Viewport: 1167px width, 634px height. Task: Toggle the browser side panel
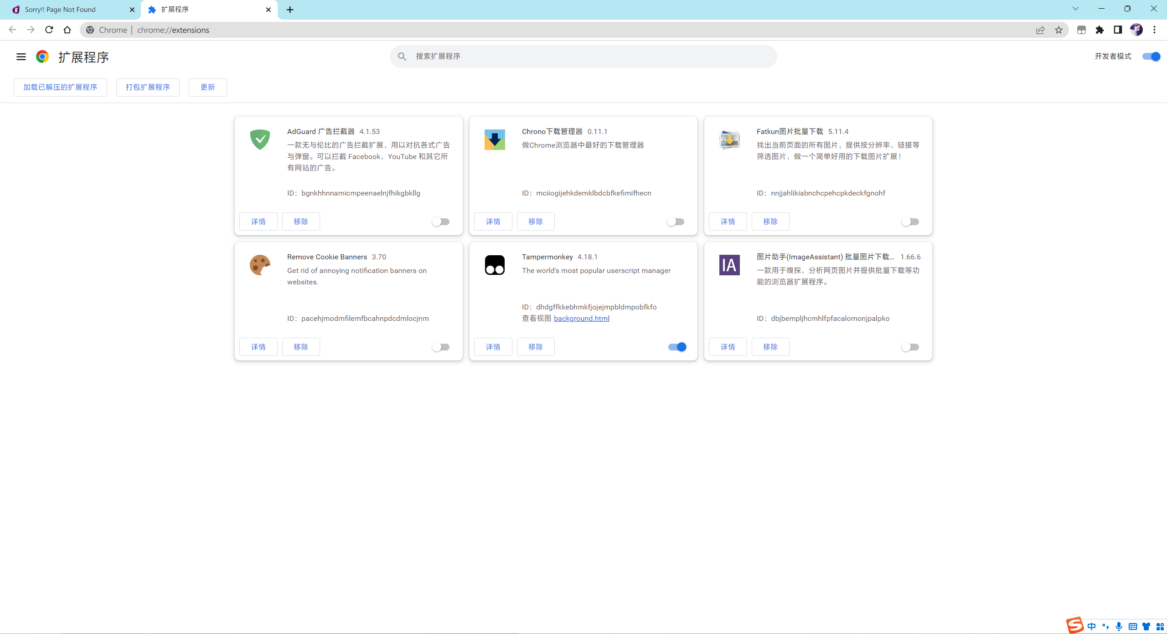(1118, 30)
